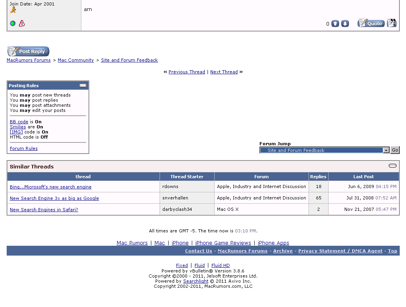Switch to the Fixed layout
Screen dimensions: 406x307
(x=182, y=265)
